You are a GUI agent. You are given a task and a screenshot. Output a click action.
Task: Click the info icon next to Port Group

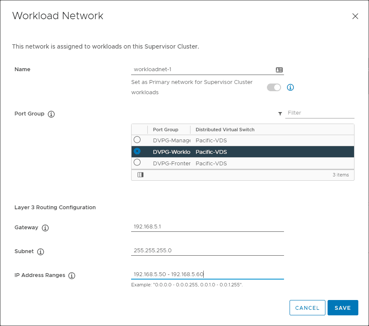[51, 114]
